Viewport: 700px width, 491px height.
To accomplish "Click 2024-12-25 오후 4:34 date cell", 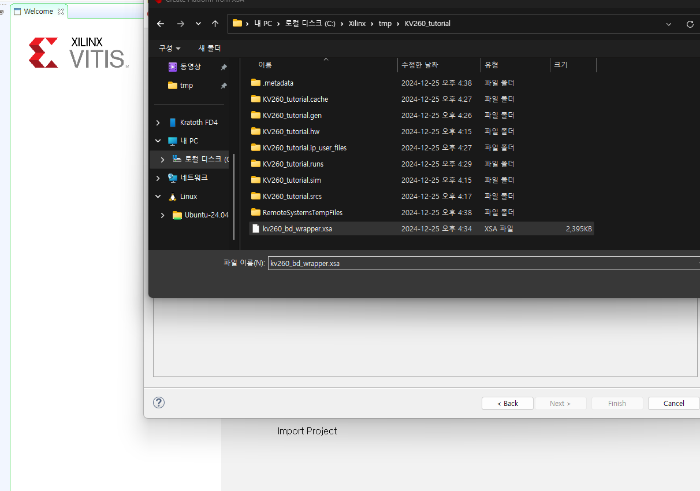I will (x=437, y=228).
